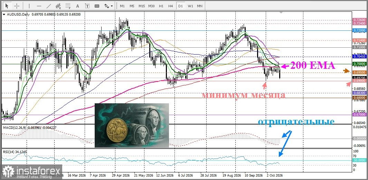Select the equidistant channel tool
The image size is (368, 180).
point(58,6)
